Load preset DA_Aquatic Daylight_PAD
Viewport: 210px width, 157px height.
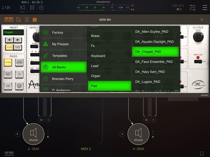coord(155,42)
